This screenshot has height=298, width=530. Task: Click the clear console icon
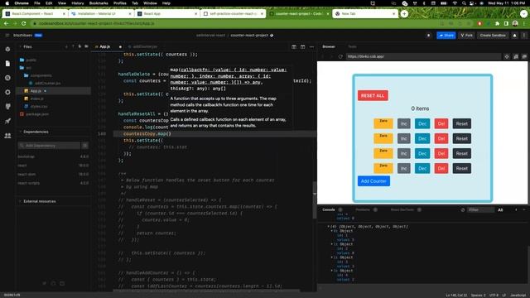[x=463, y=209]
